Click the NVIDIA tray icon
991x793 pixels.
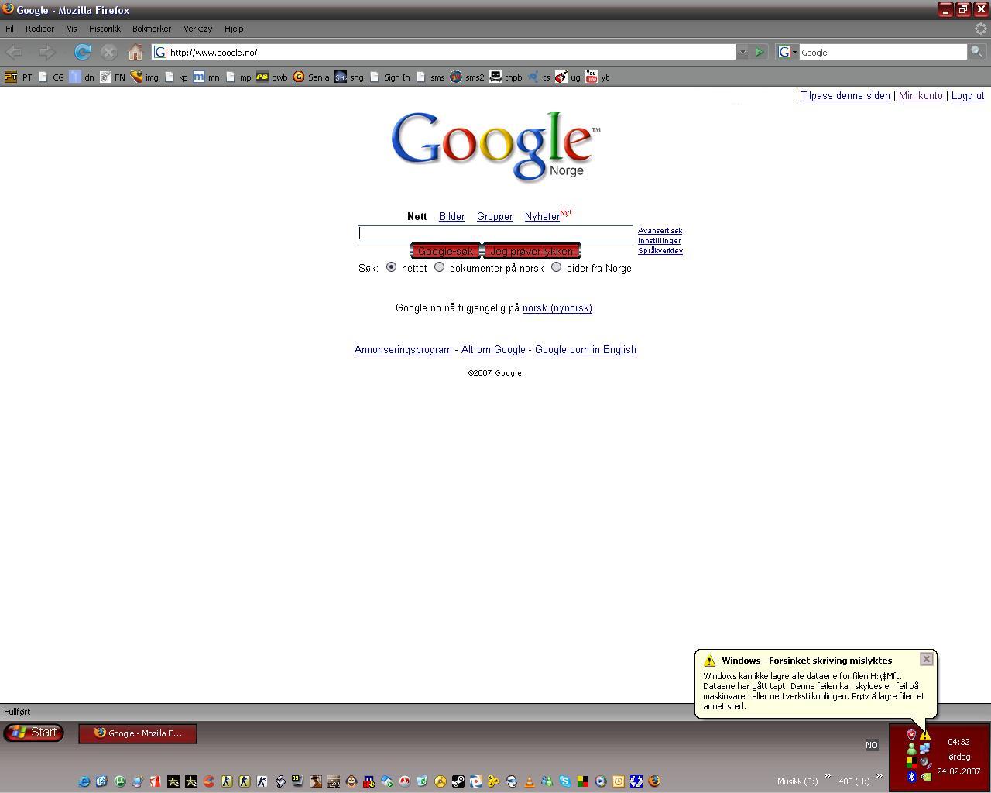pos(927,777)
